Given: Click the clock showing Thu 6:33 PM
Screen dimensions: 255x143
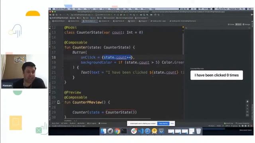Looking at the screenshot, I should click(x=222, y=9).
